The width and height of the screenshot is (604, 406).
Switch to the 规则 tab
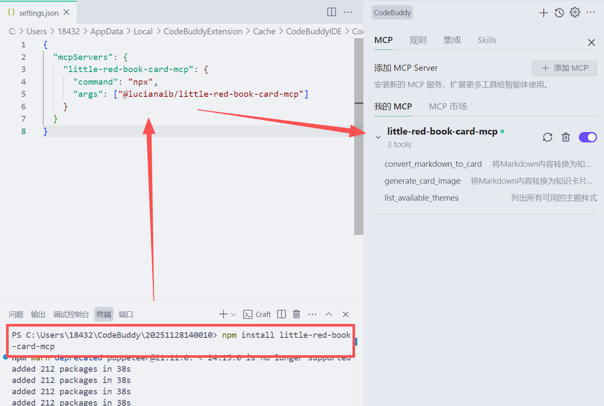click(418, 40)
